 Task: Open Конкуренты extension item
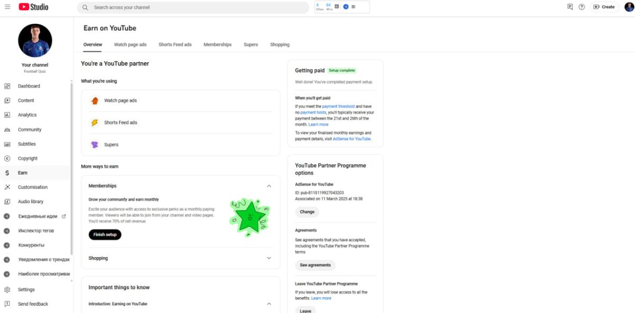[x=37, y=245]
